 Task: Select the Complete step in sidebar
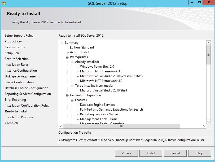pos(12,123)
